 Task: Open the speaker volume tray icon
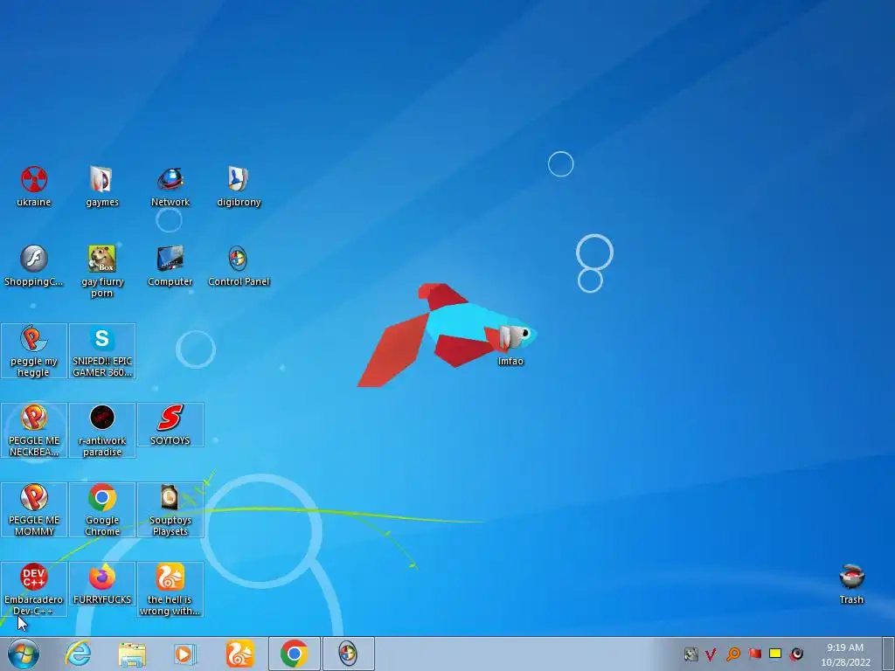[x=797, y=654]
